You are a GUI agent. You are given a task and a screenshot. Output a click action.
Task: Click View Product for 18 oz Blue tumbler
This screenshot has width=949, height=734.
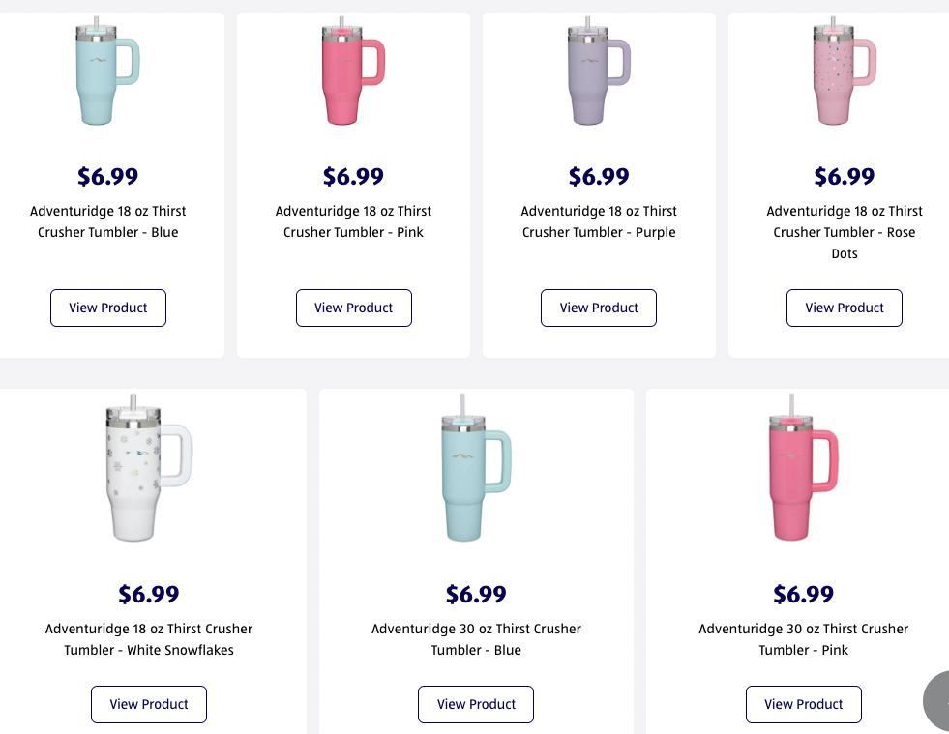click(108, 308)
